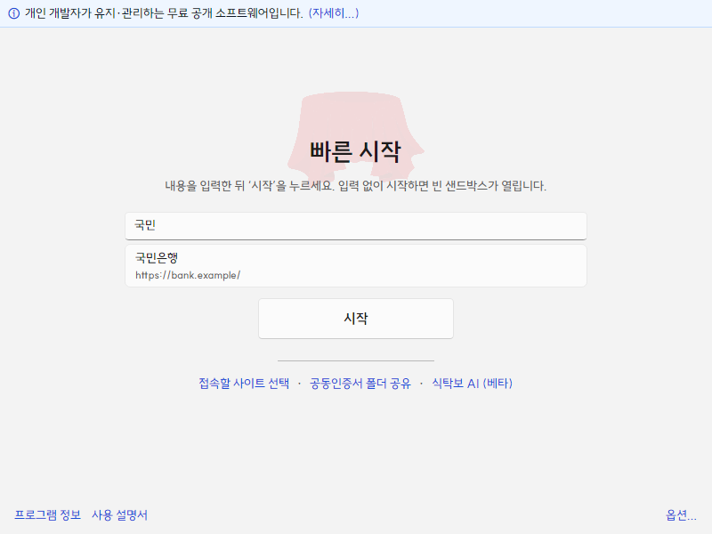The height and width of the screenshot is (534, 712).
Task: Open 옵션... link
Action: pos(681,515)
